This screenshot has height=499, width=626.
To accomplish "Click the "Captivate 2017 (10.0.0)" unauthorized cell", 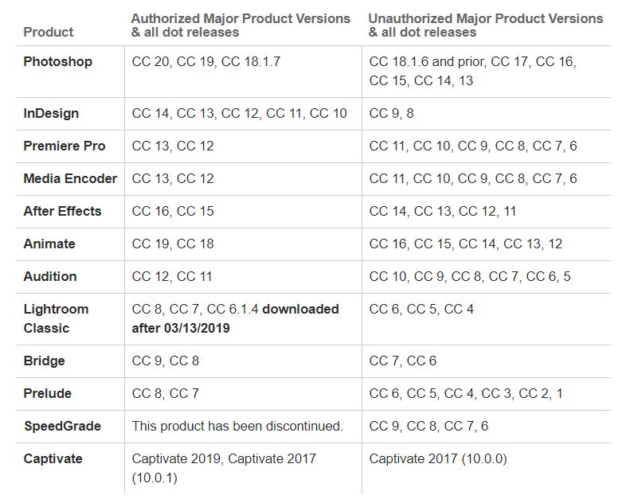I will pos(438,458).
